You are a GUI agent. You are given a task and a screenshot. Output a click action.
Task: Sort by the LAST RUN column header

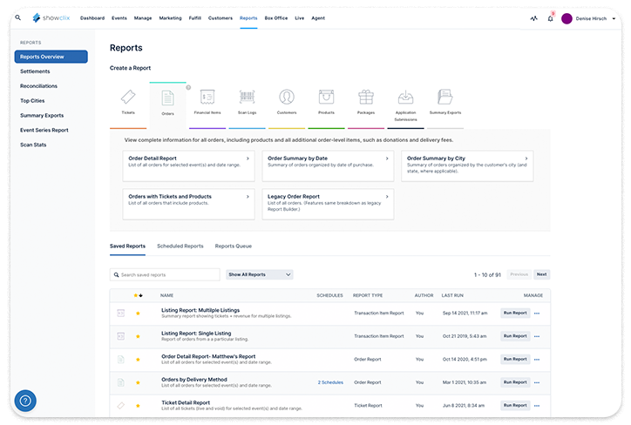[452, 295]
